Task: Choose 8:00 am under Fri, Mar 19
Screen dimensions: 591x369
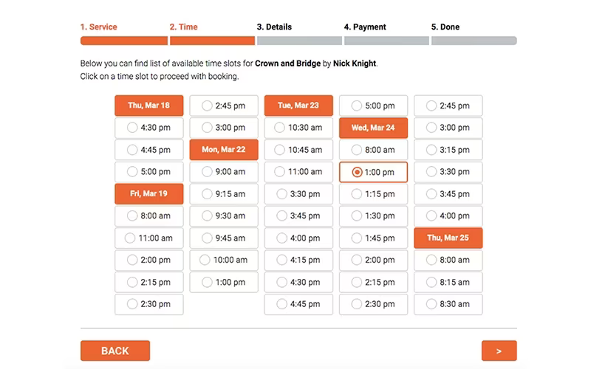Action: click(149, 215)
